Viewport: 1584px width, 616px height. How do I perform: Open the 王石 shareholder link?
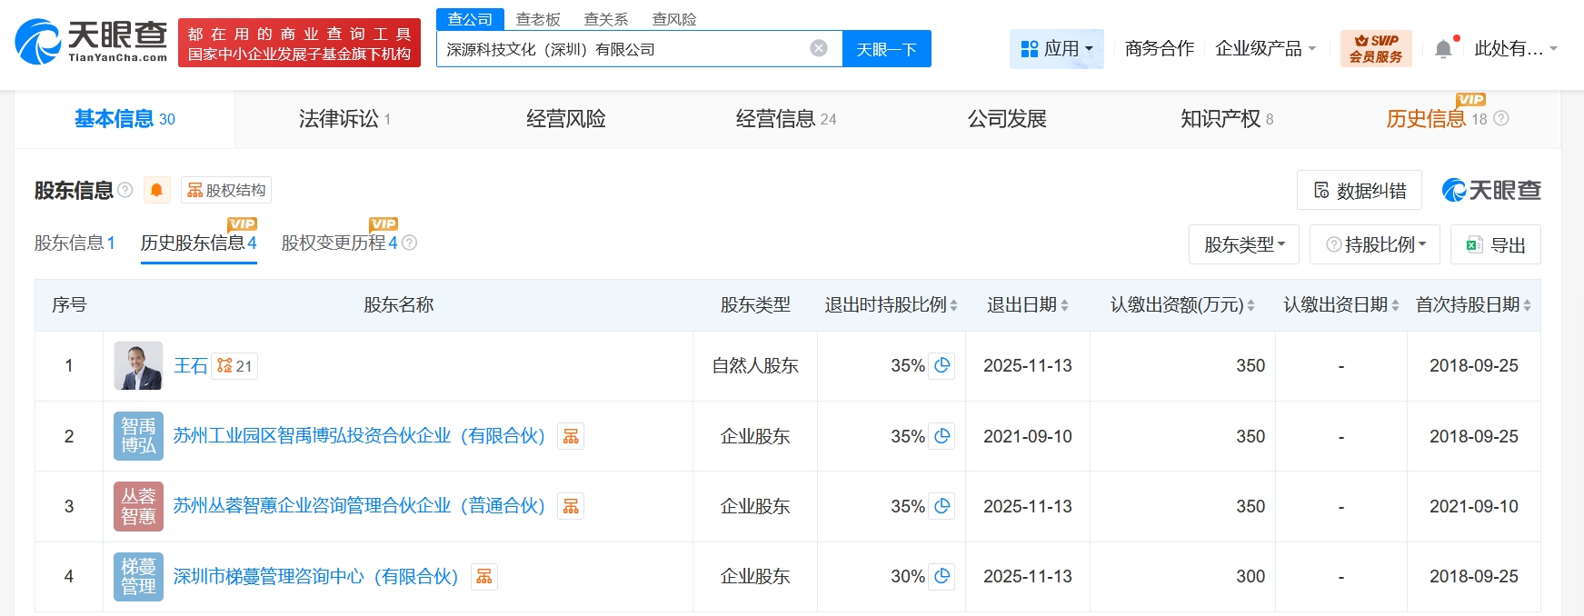[x=190, y=366]
